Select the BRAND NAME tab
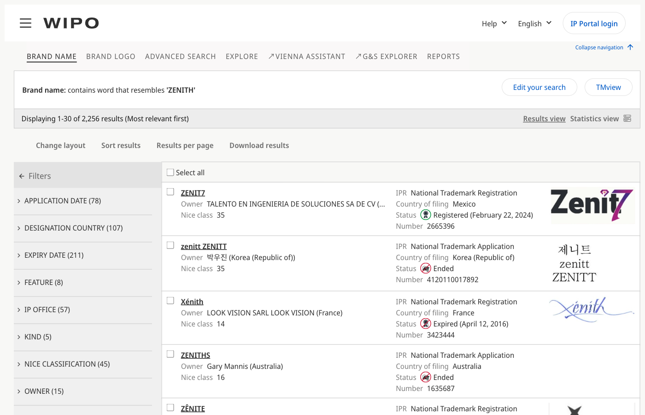Viewport: 645px width, 415px height. (x=52, y=56)
